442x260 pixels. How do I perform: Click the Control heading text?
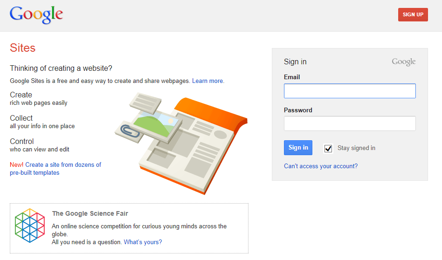22,142
